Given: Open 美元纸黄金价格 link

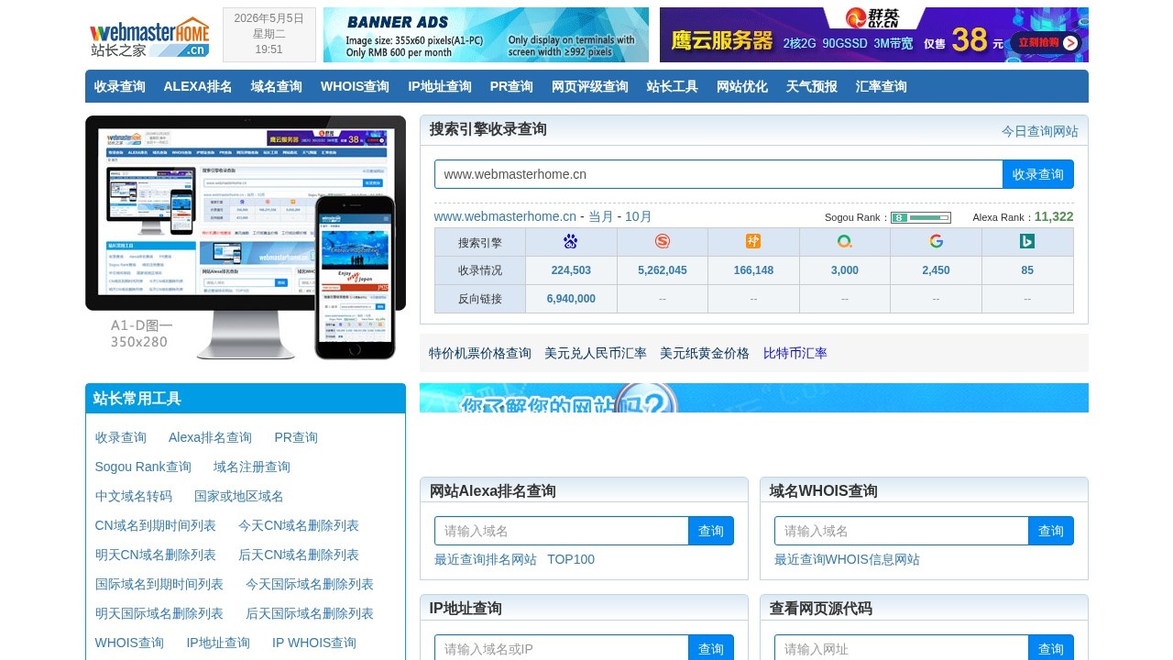Looking at the screenshot, I should tap(705, 353).
